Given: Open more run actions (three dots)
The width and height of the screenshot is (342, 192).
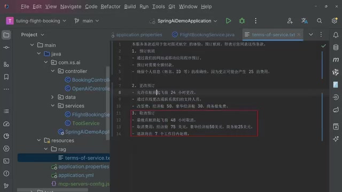Looking at the screenshot, I should (x=255, y=21).
